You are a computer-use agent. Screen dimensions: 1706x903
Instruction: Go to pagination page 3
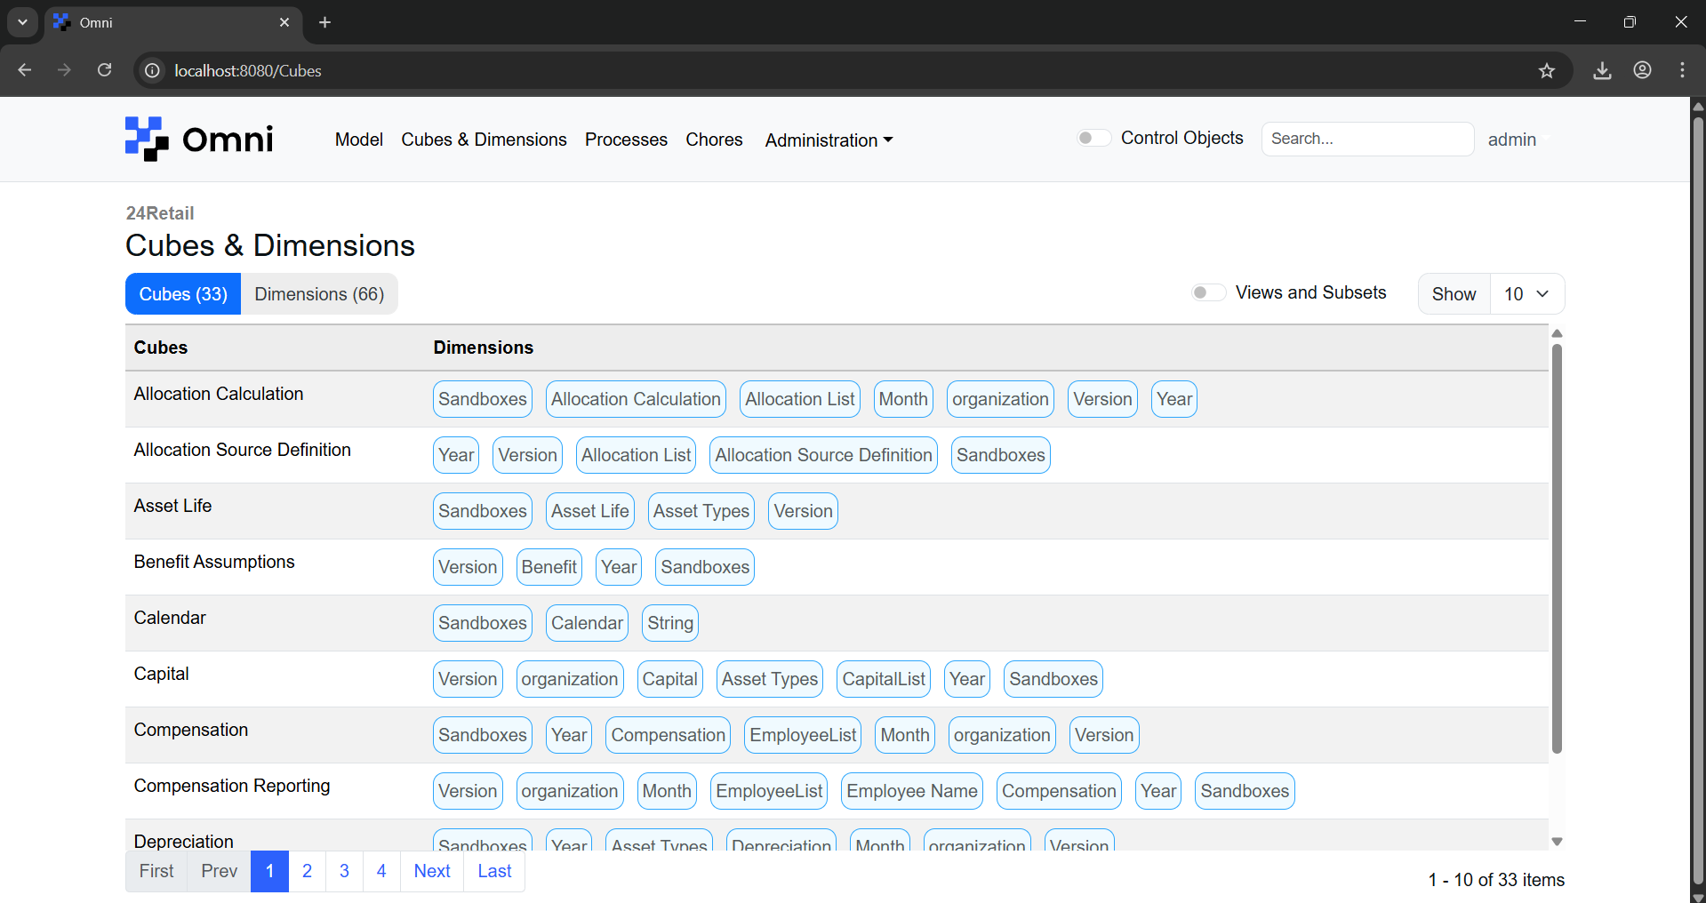click(x=344, y=871)
